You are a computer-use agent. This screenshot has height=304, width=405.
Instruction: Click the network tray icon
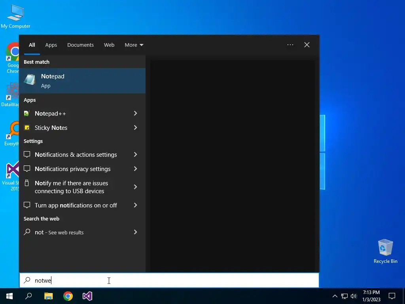coord(344,296)
